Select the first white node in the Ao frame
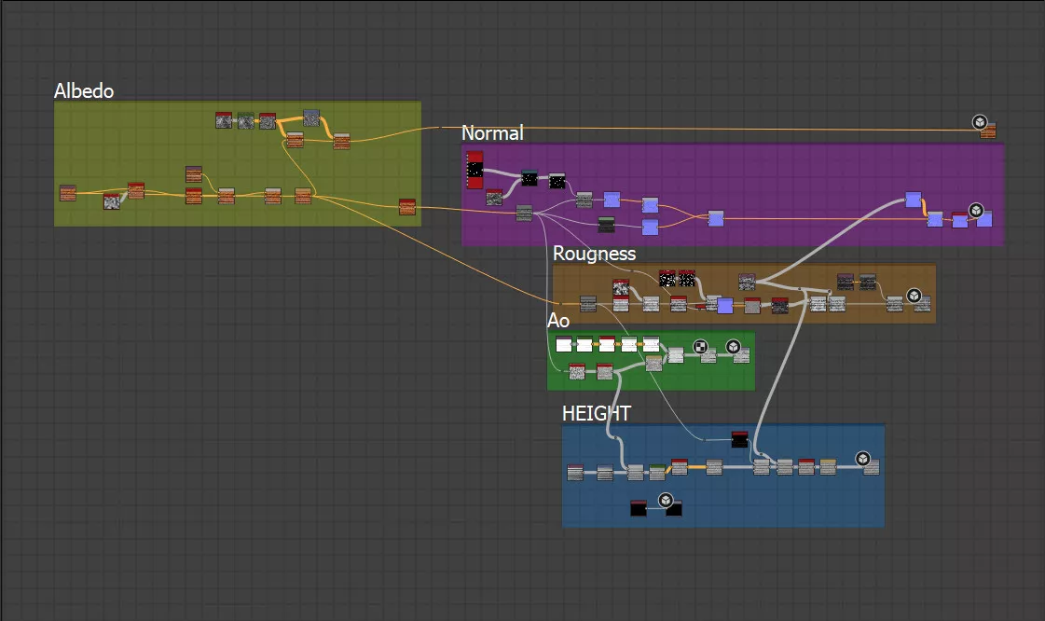The image size is (1045, 621). tap(563, 344)
